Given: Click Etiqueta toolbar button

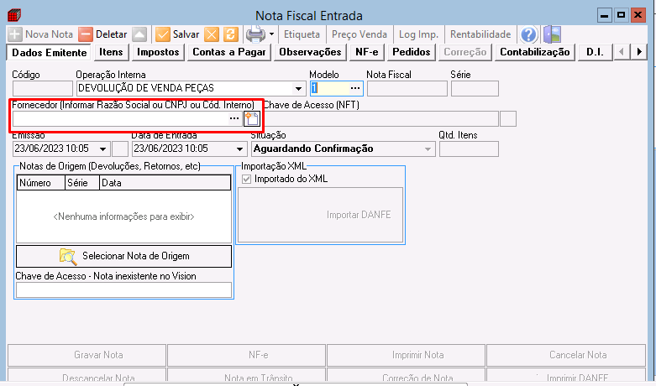Looking at the screenshot, I should coord(302,34).
